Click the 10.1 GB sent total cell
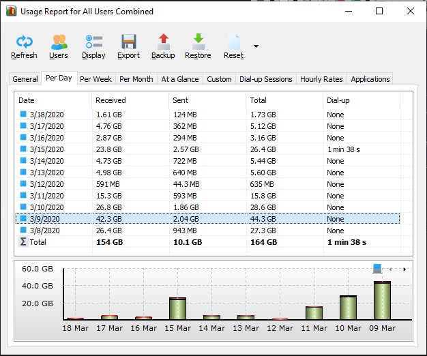 (188, 242)
